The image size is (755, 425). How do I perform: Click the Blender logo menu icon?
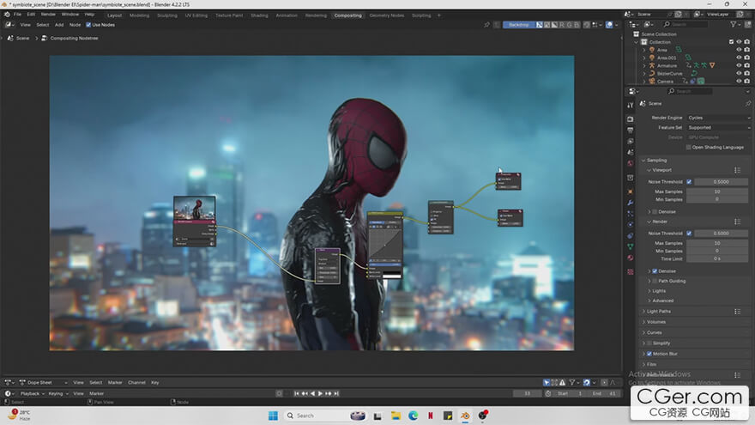[x=7, y=15]
